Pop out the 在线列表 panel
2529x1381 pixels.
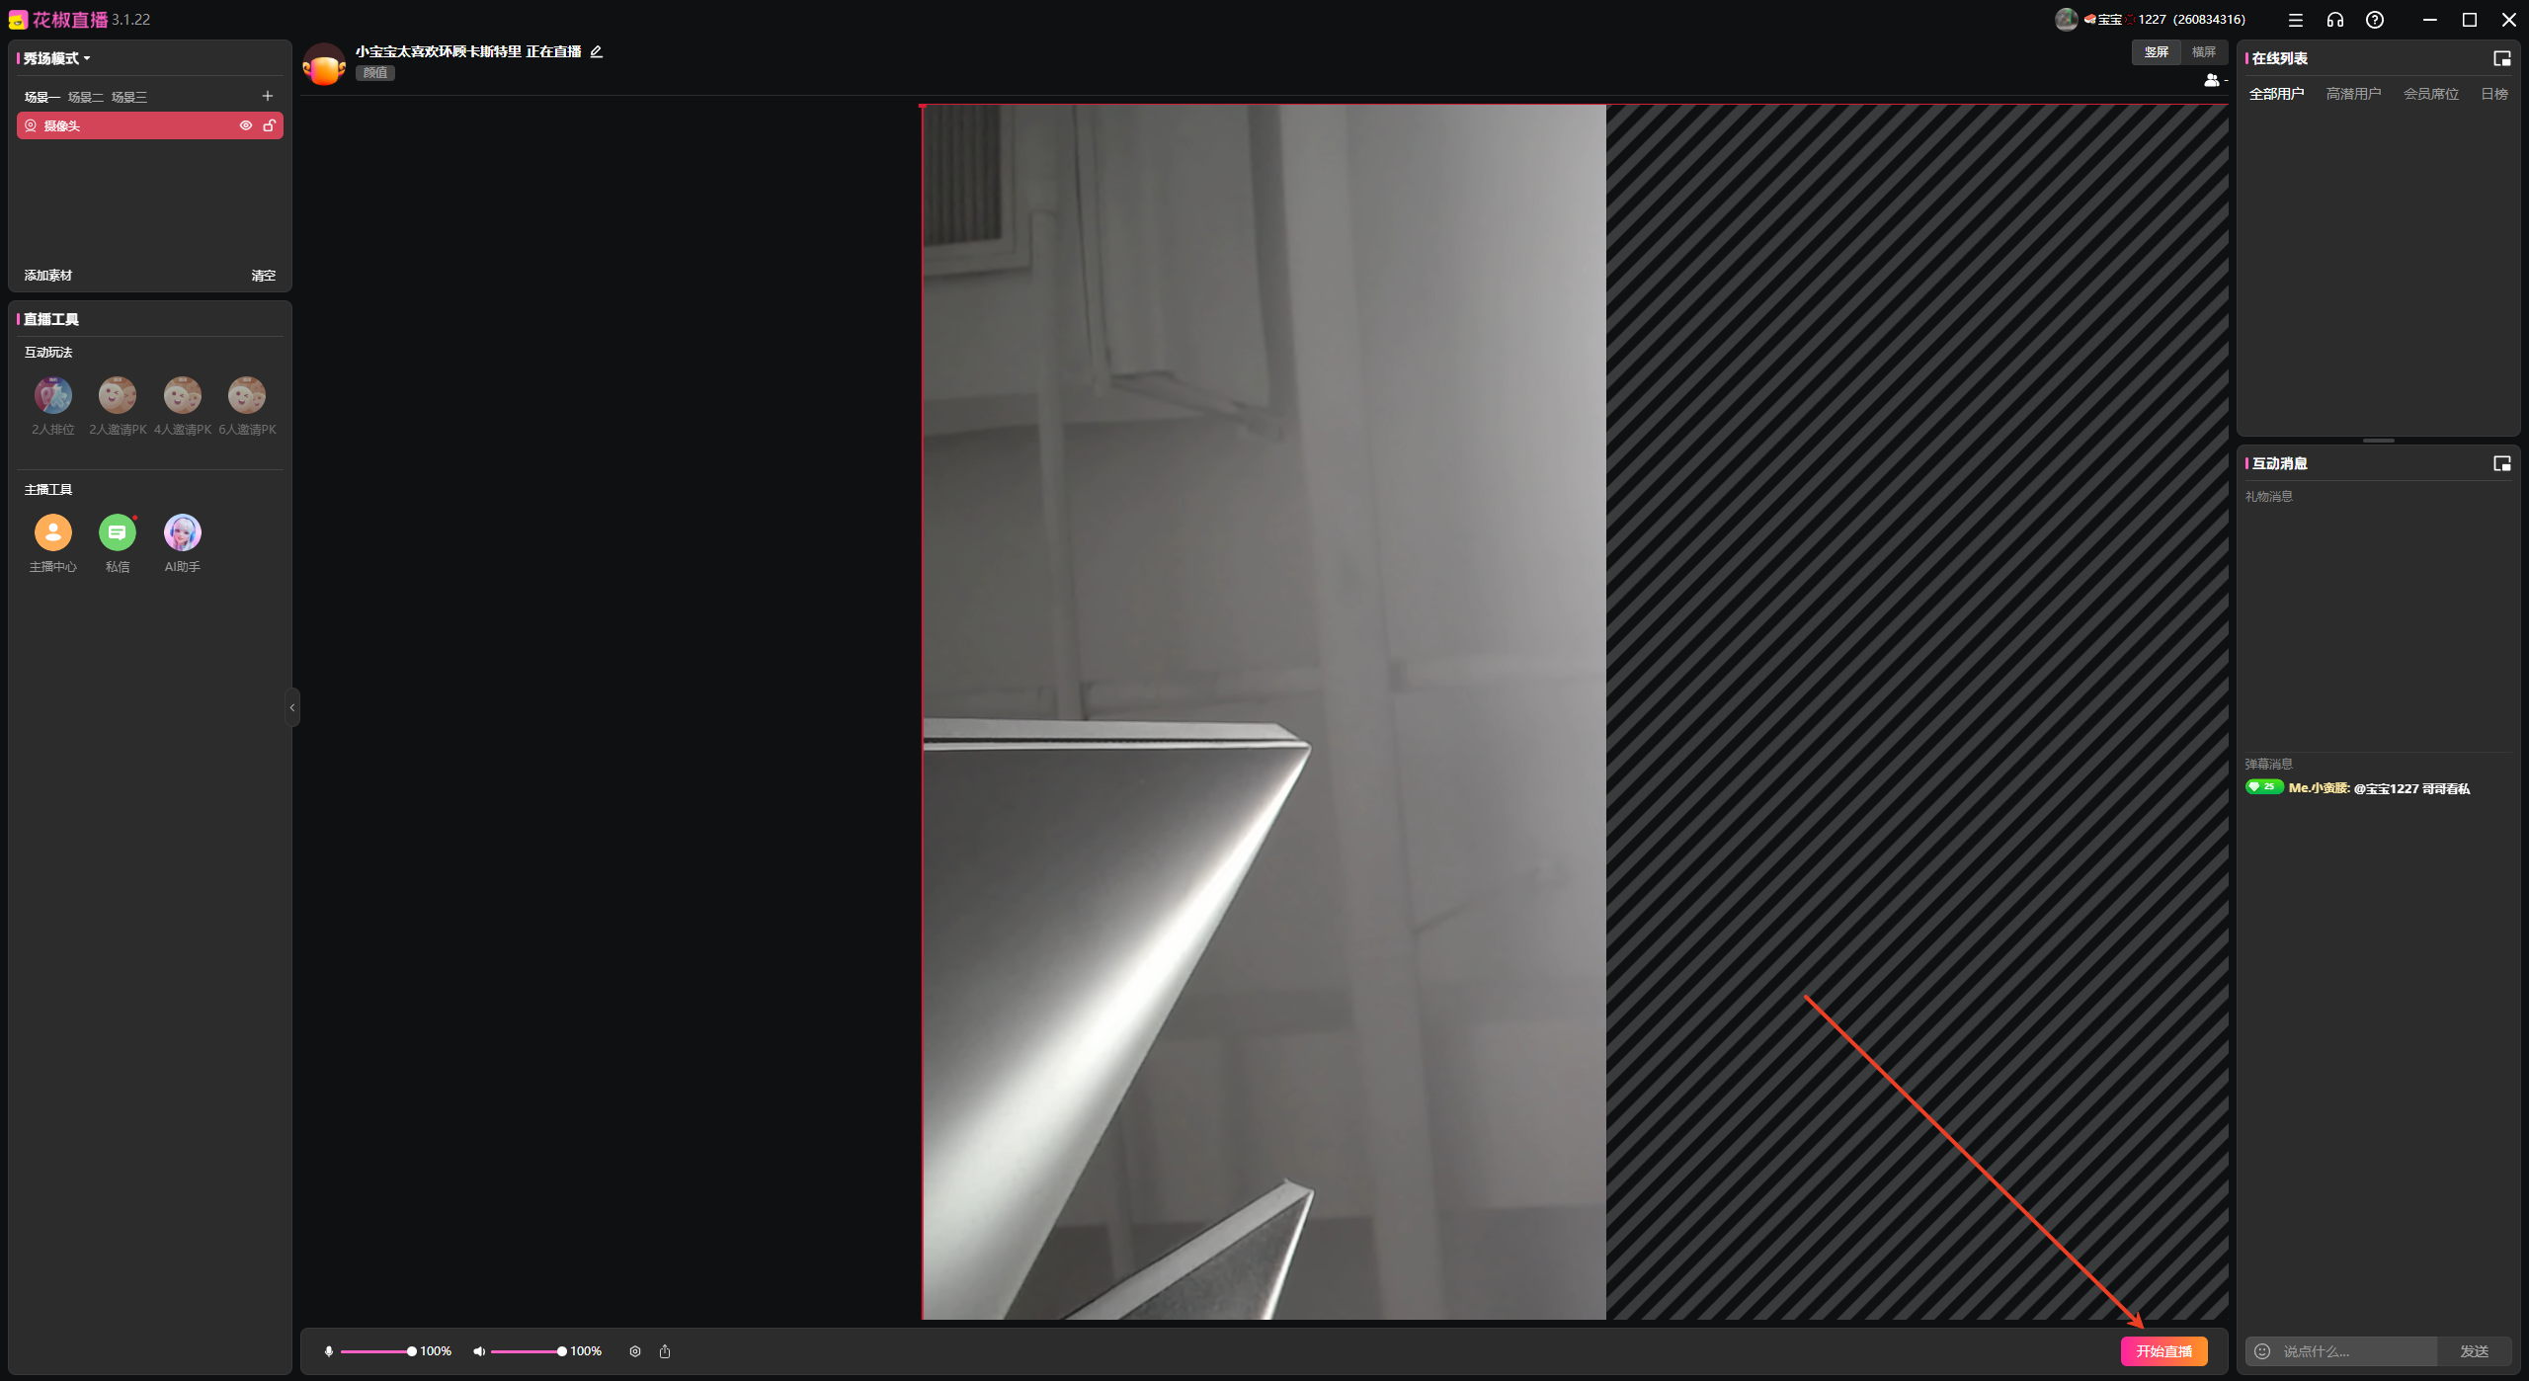[x=2502, y=58]
